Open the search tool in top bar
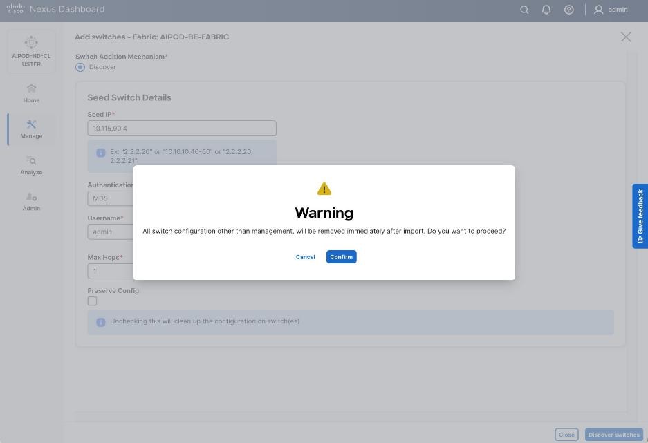 [x=524, y=9]
